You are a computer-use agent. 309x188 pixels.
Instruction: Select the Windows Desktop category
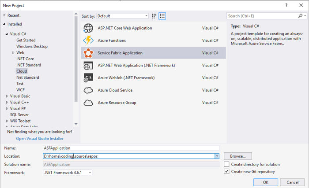pyautogui.click(x=32, y=46)
